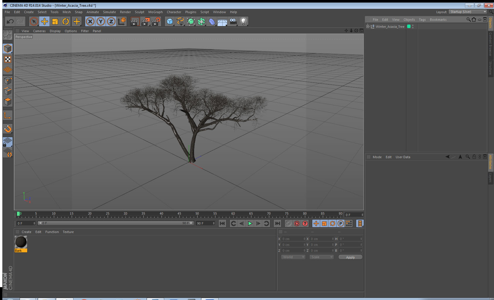Render the active view
This screenshot has height=300, width=494.
pyautogui.click(x=134, y=21)
